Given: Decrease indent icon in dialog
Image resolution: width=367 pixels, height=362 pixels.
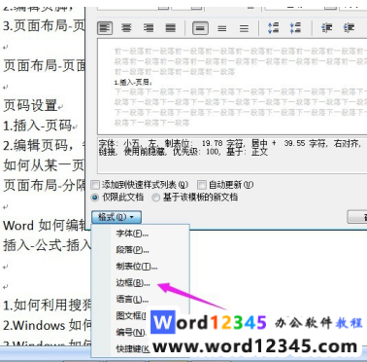Looking at the screenshot, I should pos(326,28).
